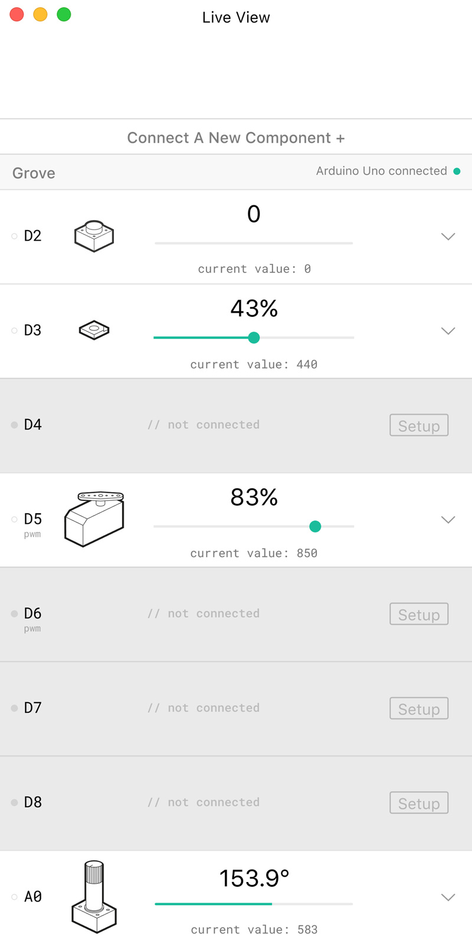Viewport: 472px width, 944px height.
Task: Click Connect A New Component +
Action: (236, 138)
